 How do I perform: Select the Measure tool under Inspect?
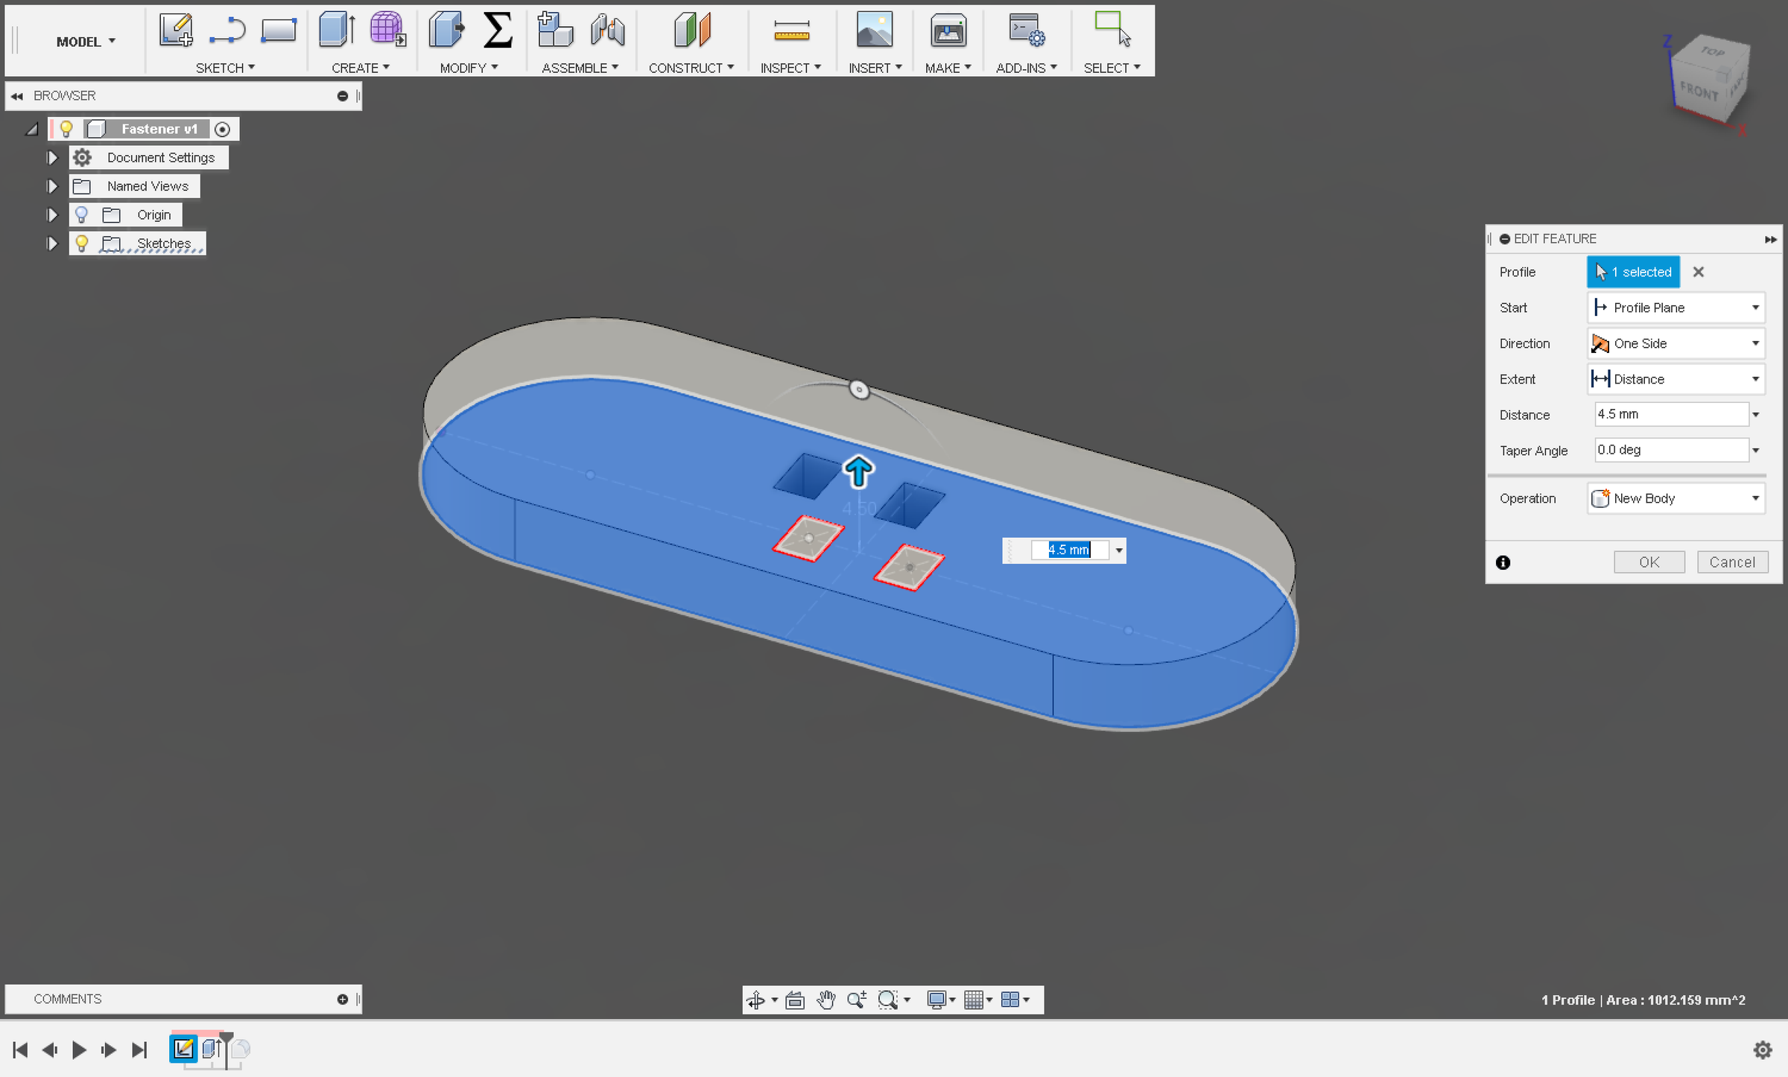791,30
